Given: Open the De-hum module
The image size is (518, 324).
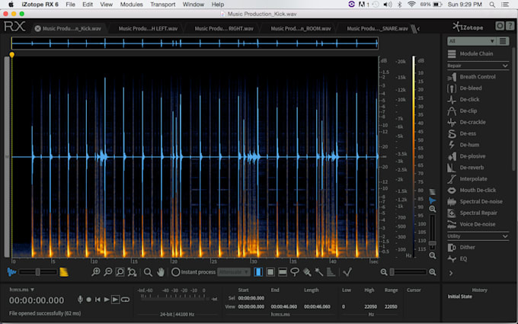Looking at the screenshot, I should (463, 145).
